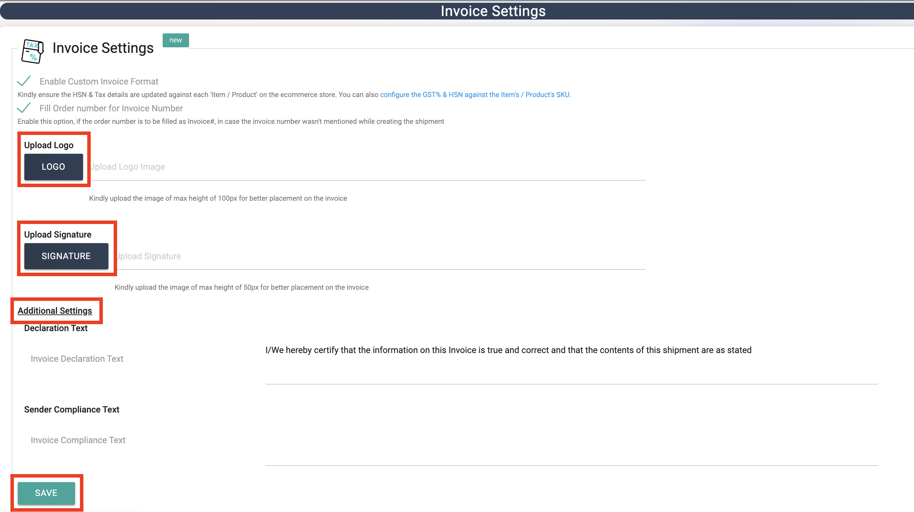This screenshot has width=914, height=512.
Task: Click the 'Upload Signature' heading label
Action: (x=58, y=235)
